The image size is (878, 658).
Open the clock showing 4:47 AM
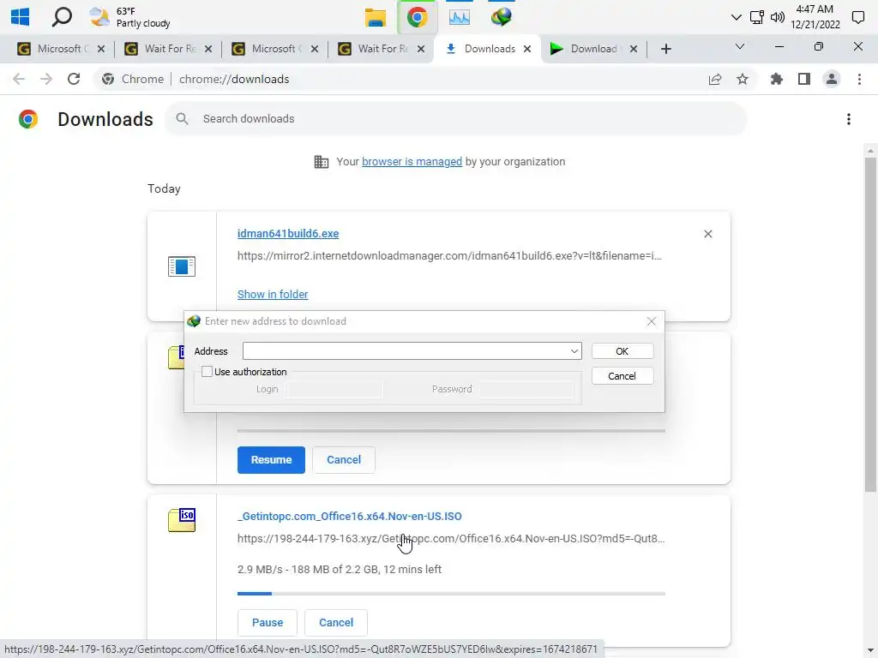[815, 17]
